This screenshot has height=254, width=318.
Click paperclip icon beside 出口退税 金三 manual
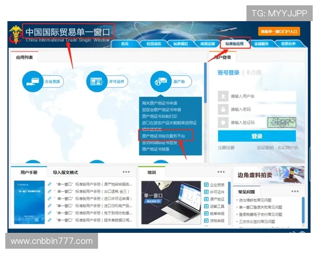pos(49,191)
